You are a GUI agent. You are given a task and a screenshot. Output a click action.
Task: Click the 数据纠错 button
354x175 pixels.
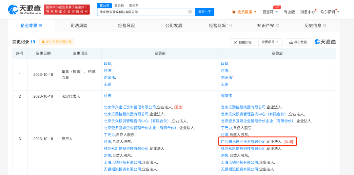243,42
